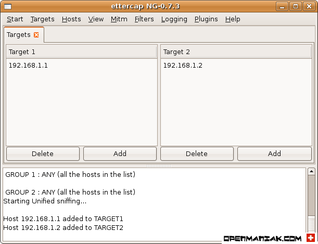318x244 pixels.
Task: Click 'Starting Unified sniffing...' log line
Action: pyautogui.click(x=45, y=201)
